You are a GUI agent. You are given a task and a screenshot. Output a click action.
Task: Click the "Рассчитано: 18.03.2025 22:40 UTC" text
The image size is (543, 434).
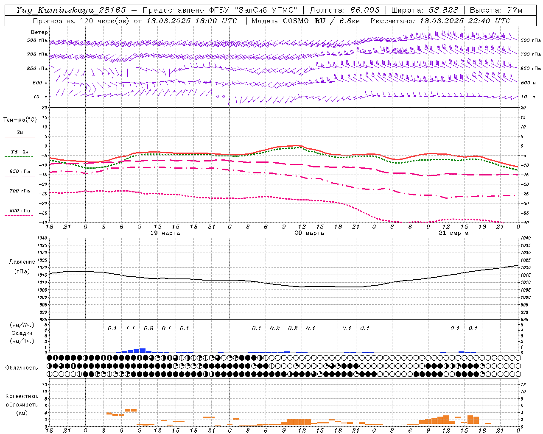click(x=440, y=21)
